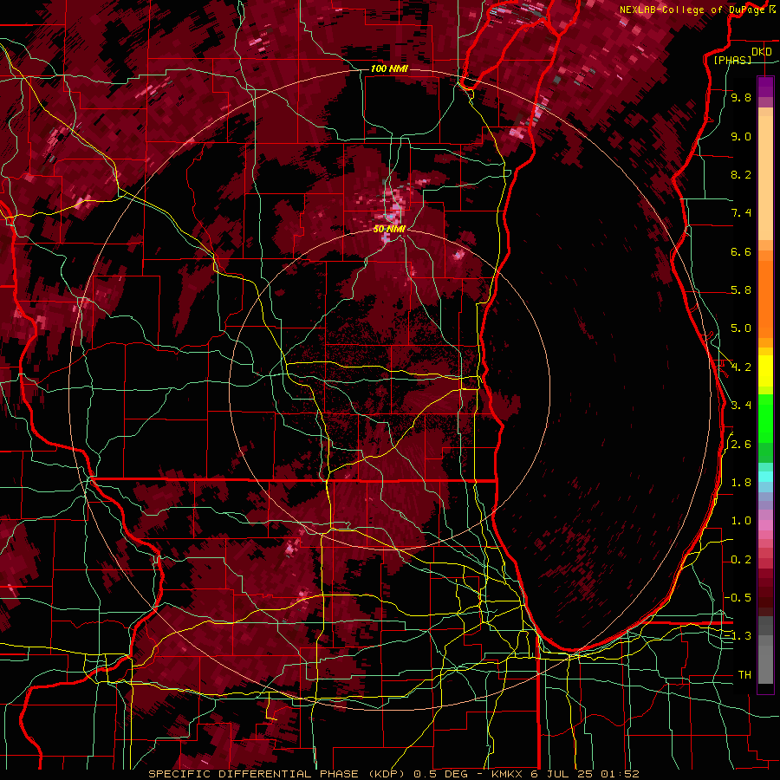Click the 2.6 scale value
Image resolution: width=780 pixels, height=780 pixels.
(x=741, y=445)
